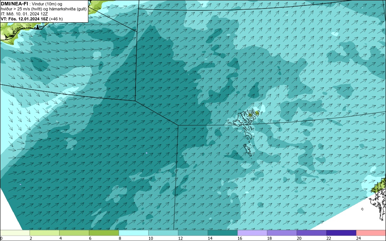Screen dimensions: 386x241
Task: Click the legend tick label "24"
Action: coord(359,238)
